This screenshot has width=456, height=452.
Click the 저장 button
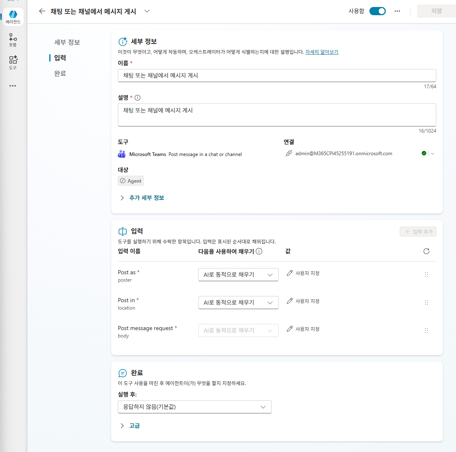coord(436,11)
